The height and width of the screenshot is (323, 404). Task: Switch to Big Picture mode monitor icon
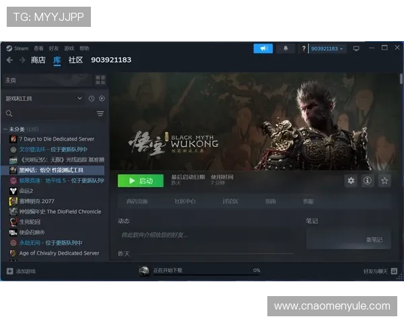(x=356, y=48)
